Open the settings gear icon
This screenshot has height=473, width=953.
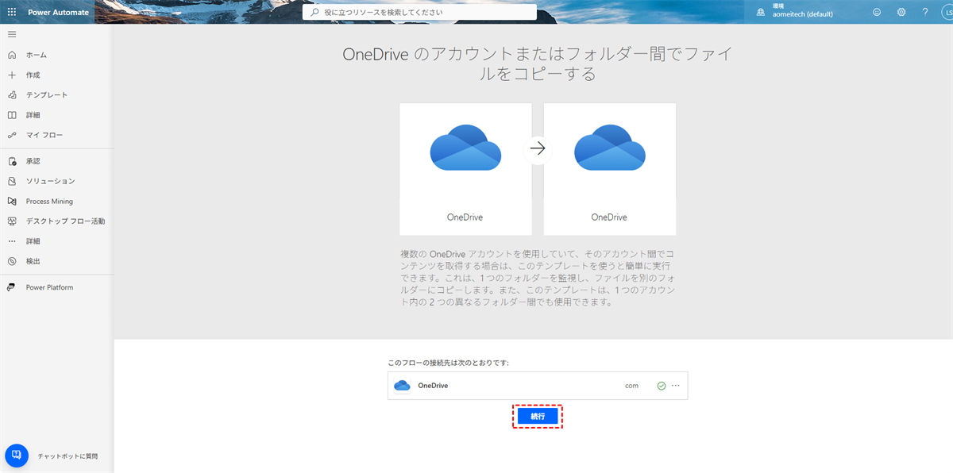901,12
